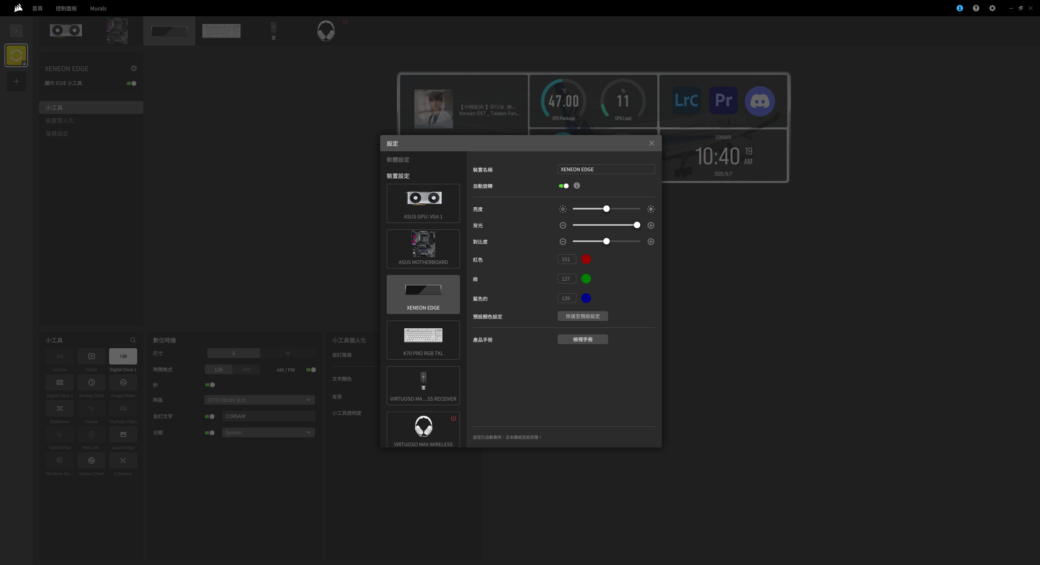1040x565 pixels.
Task: Click the Corsair sails logo
Action: coord(18,8)
